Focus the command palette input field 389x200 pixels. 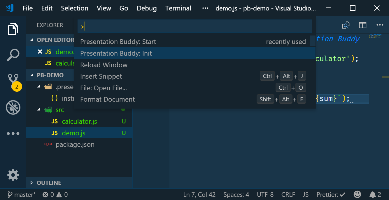click(x=195, y=26)
